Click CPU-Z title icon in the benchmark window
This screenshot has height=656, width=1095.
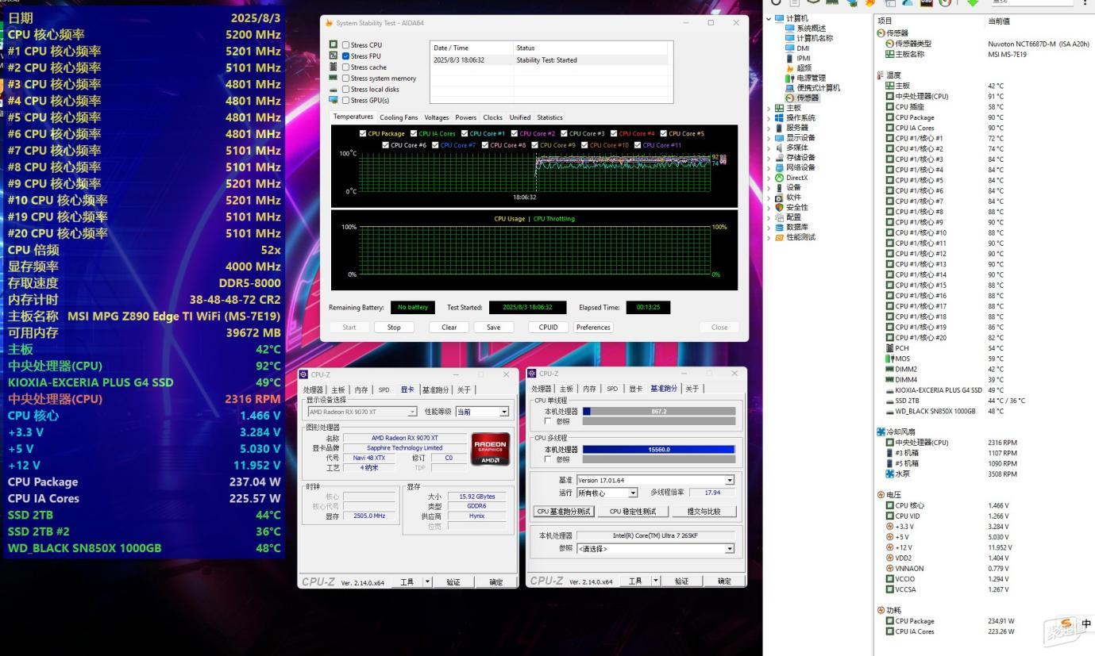(x=532, y=374)
